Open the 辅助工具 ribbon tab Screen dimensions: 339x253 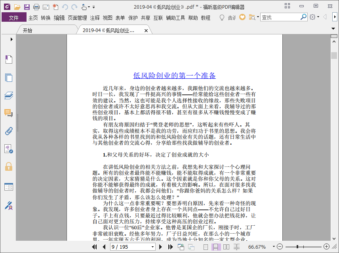coord(175,18)
